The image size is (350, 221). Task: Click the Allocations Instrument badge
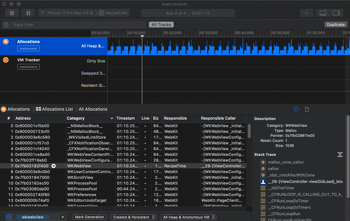(x=28, y=48)
